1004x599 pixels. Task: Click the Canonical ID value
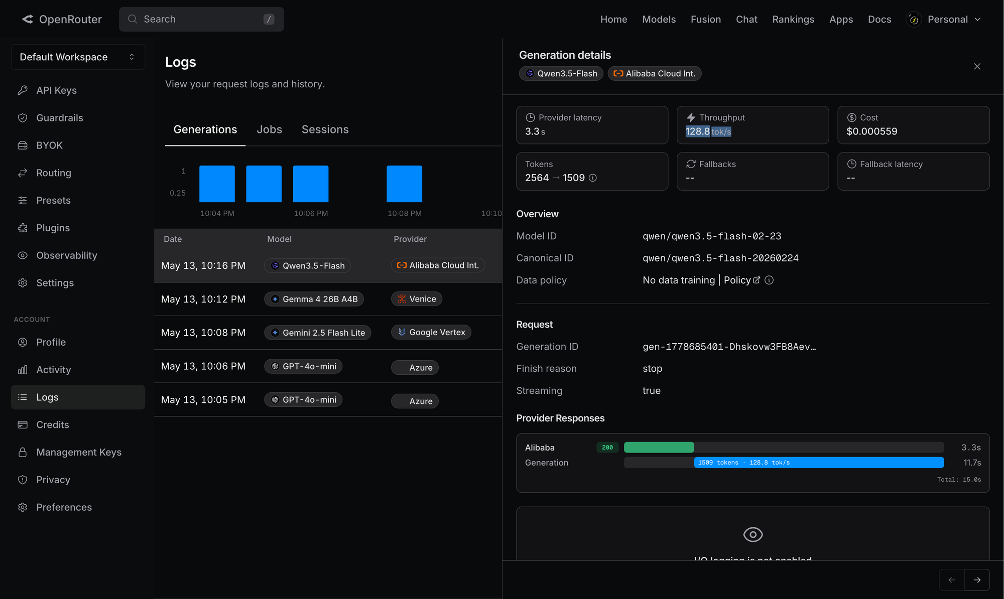coord(720,258)
